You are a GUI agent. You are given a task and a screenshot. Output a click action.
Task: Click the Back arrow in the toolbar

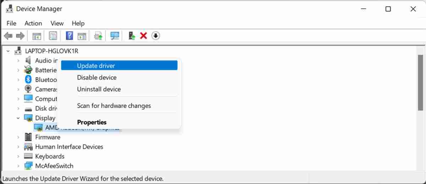(x=8, y=36)
